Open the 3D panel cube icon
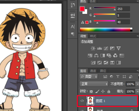The width and height of the screenshot is (139, 111). pyautogui.click(x=73, y=16)
